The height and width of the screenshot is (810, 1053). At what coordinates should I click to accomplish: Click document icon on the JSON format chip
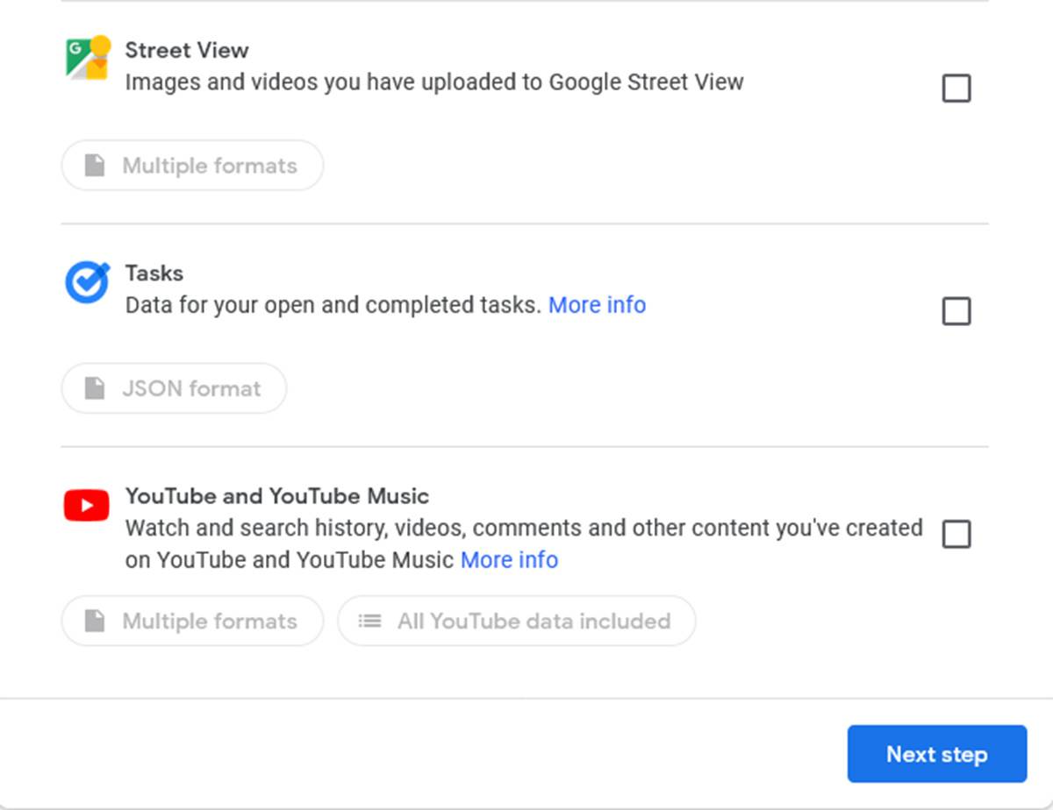coord(95,388)
